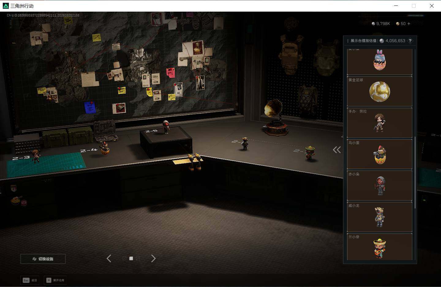Collapse the item panel with the double-chevron

pos(337,150)
